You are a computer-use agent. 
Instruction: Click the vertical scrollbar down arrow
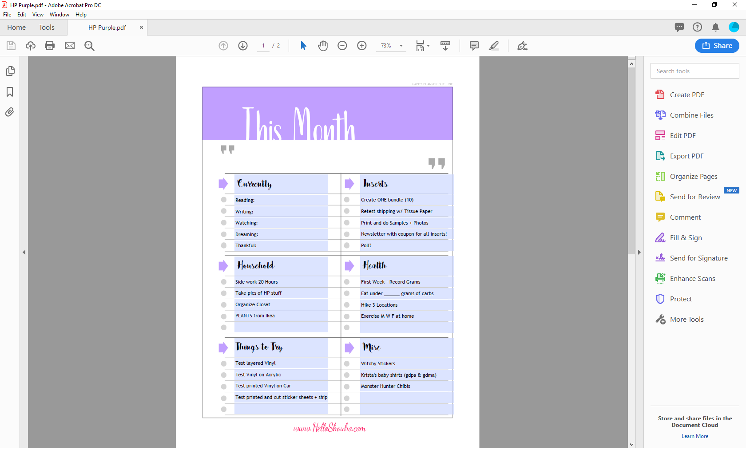(631, 444)
